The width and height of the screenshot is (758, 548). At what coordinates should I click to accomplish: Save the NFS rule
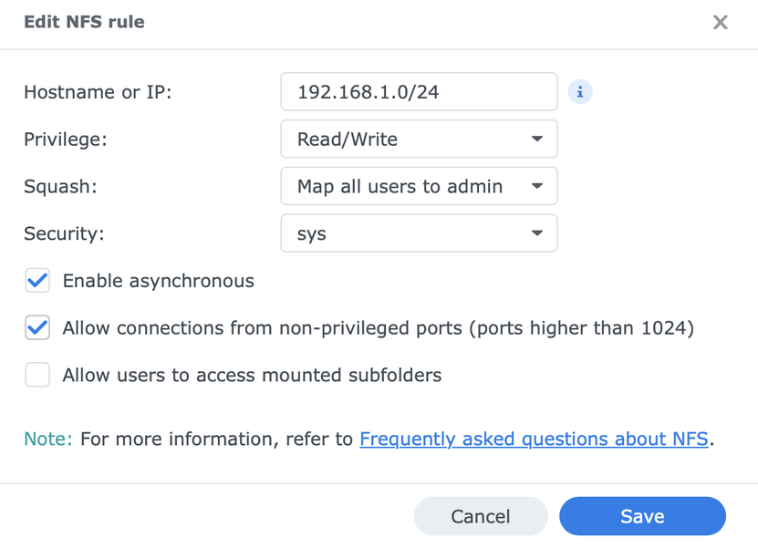coord(642,516)
